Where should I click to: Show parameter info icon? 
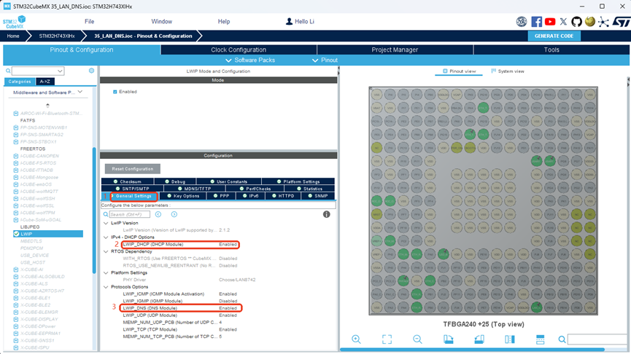pos(326,214)
